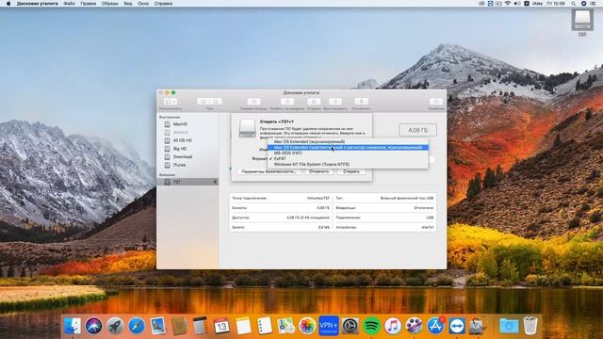This screenshot has height=339, width=603.
Task: Open Finder from the Dock
Action: [72, 326]
